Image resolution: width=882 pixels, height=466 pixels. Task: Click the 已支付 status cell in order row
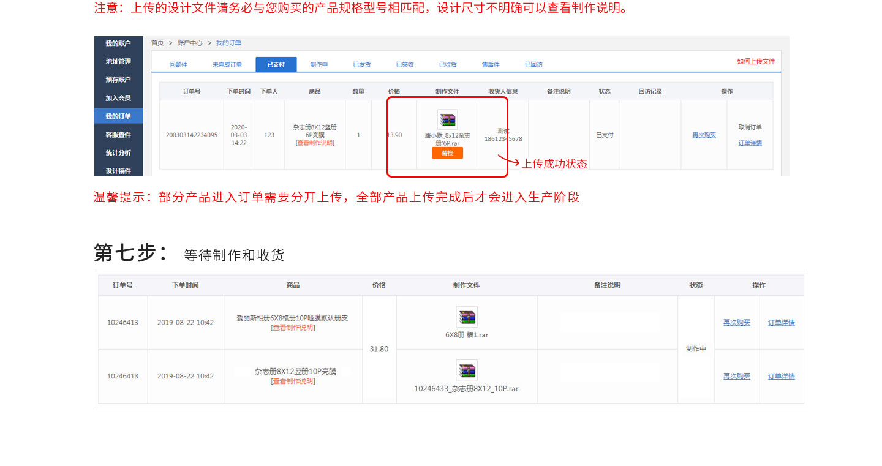tap(605, 135)
